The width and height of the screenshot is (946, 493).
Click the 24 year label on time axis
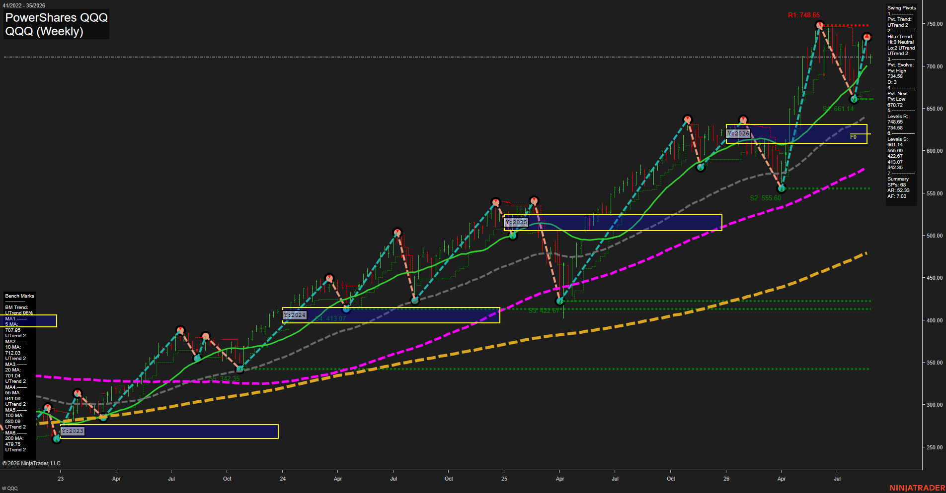pos(283,479)
